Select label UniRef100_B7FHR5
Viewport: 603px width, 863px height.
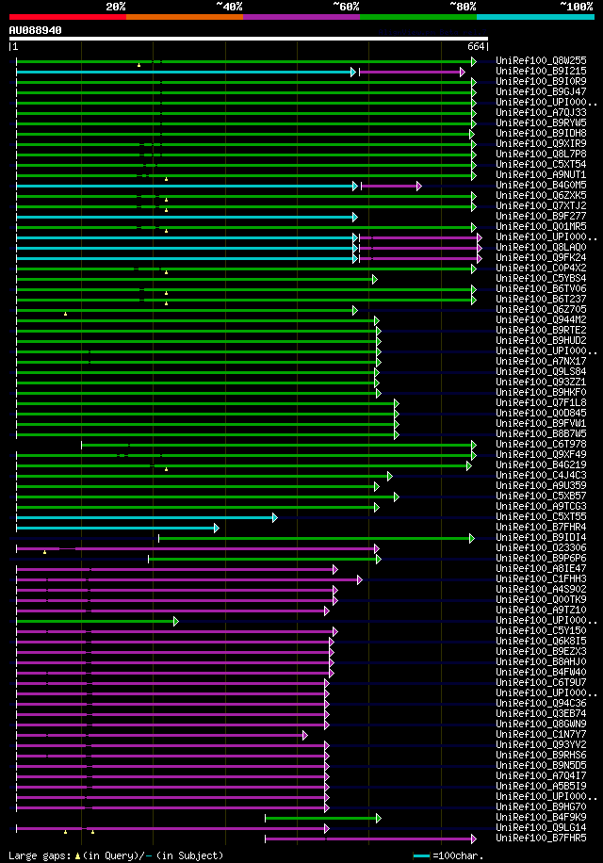(x=541, y=839)
